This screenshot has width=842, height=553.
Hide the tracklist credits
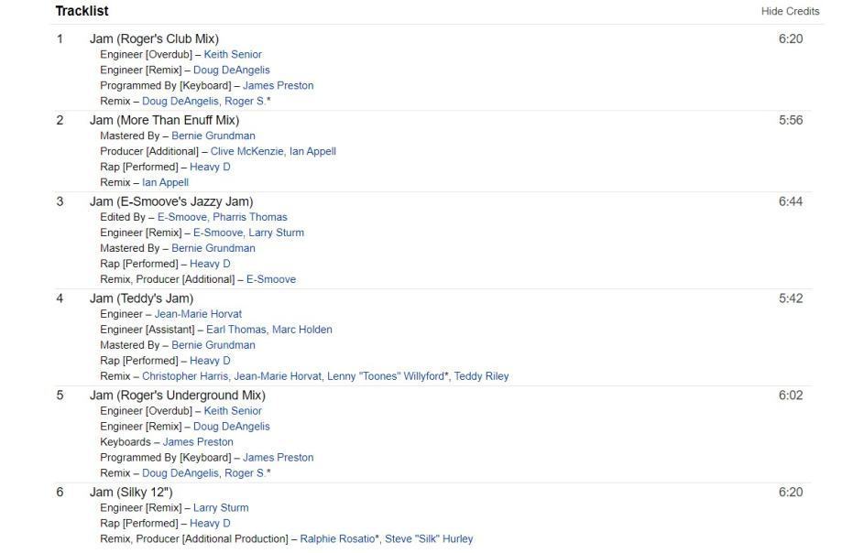tap(790, 11)
